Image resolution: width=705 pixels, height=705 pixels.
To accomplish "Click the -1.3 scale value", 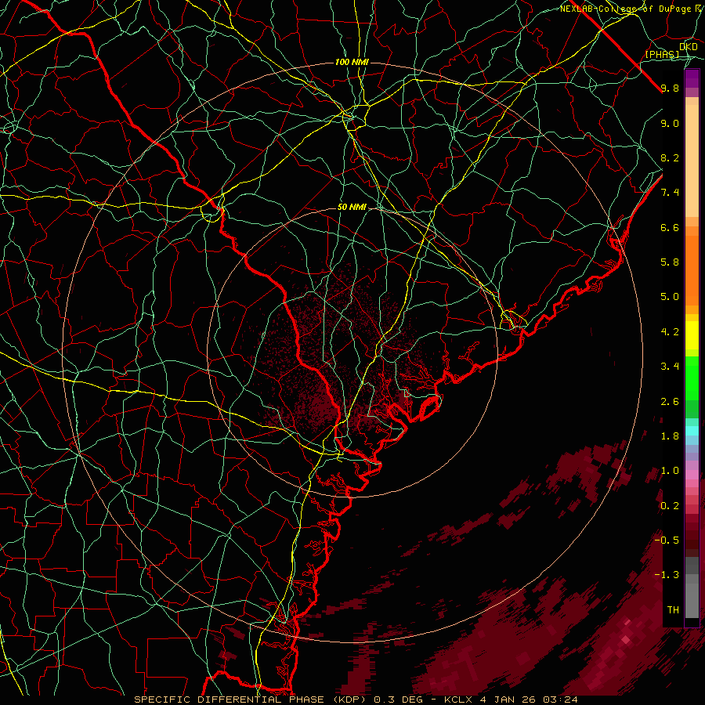I will point(667,575).
